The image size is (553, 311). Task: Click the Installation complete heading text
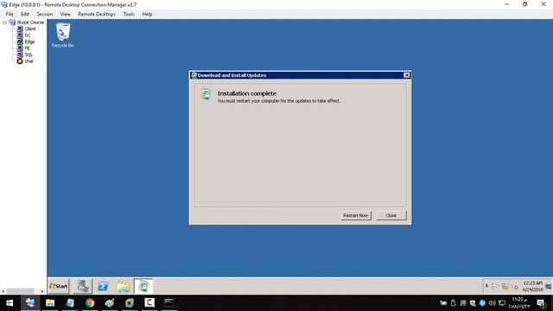pos(247,93)
